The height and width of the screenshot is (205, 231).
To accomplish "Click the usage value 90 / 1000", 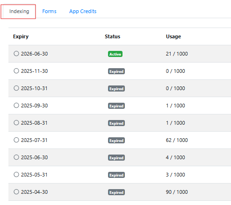I will click(177, 192).
